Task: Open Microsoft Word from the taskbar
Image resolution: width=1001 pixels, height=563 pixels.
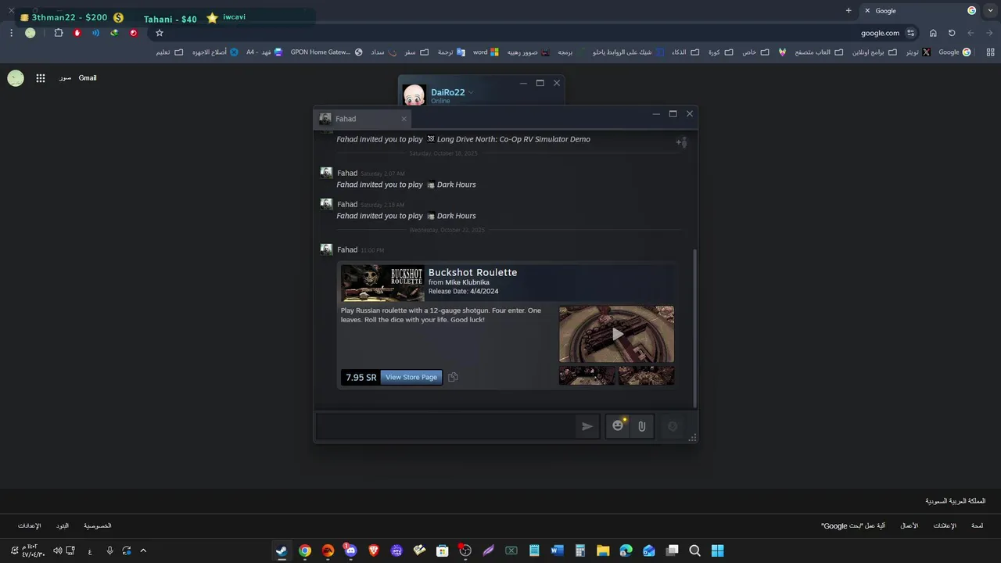Action: click(557, 550)
